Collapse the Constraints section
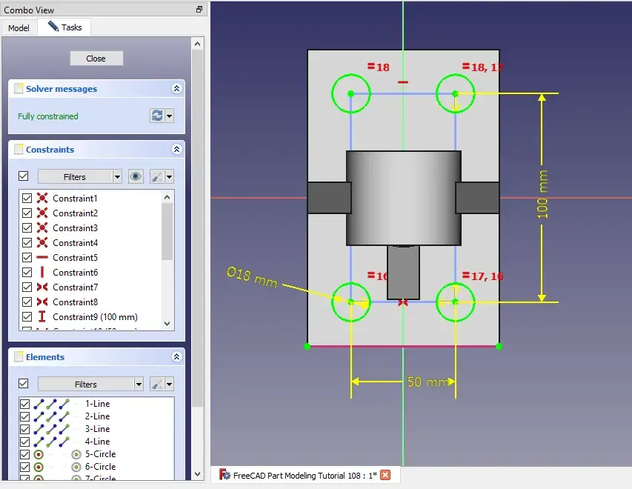This screenshot has height=489, width=632. (176, 149)
